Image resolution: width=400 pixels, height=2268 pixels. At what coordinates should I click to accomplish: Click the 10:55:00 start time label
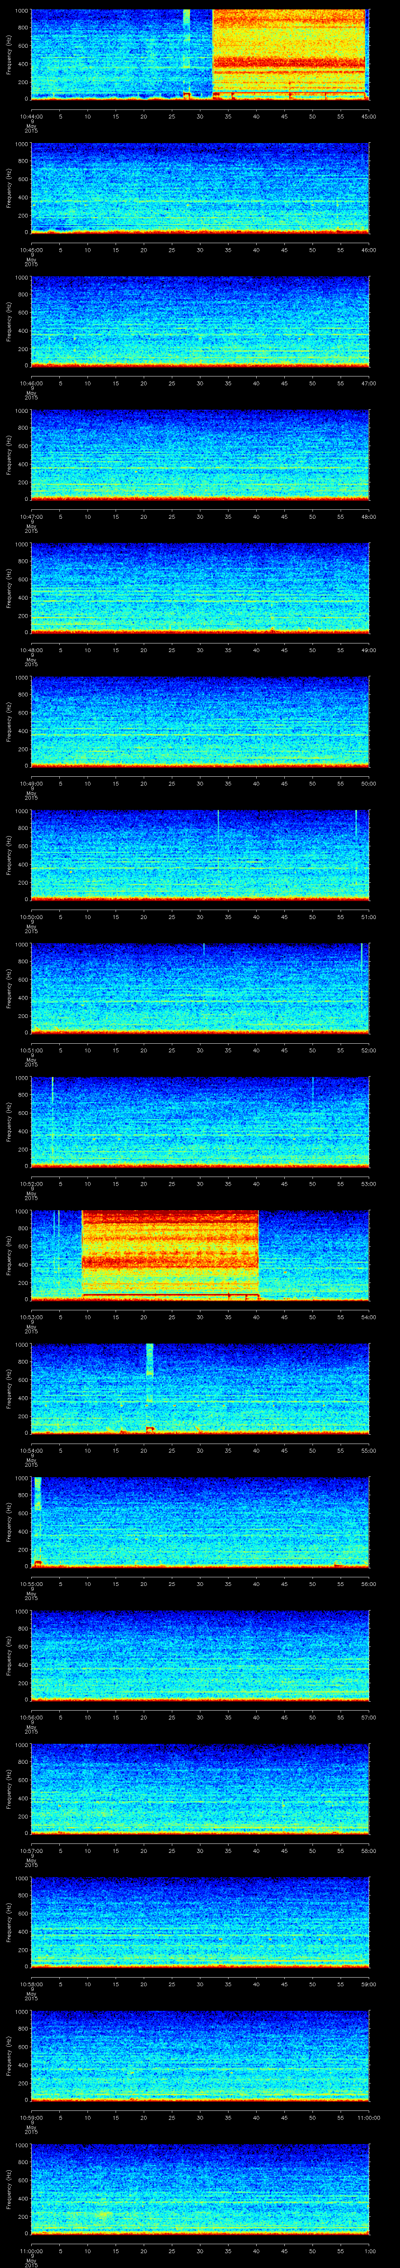tap(31, 1584)
